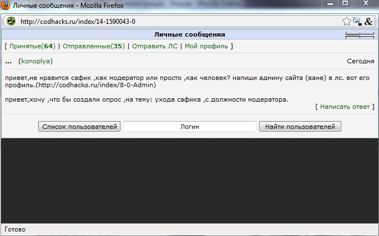Focus the Логин input field

[190, 127]
